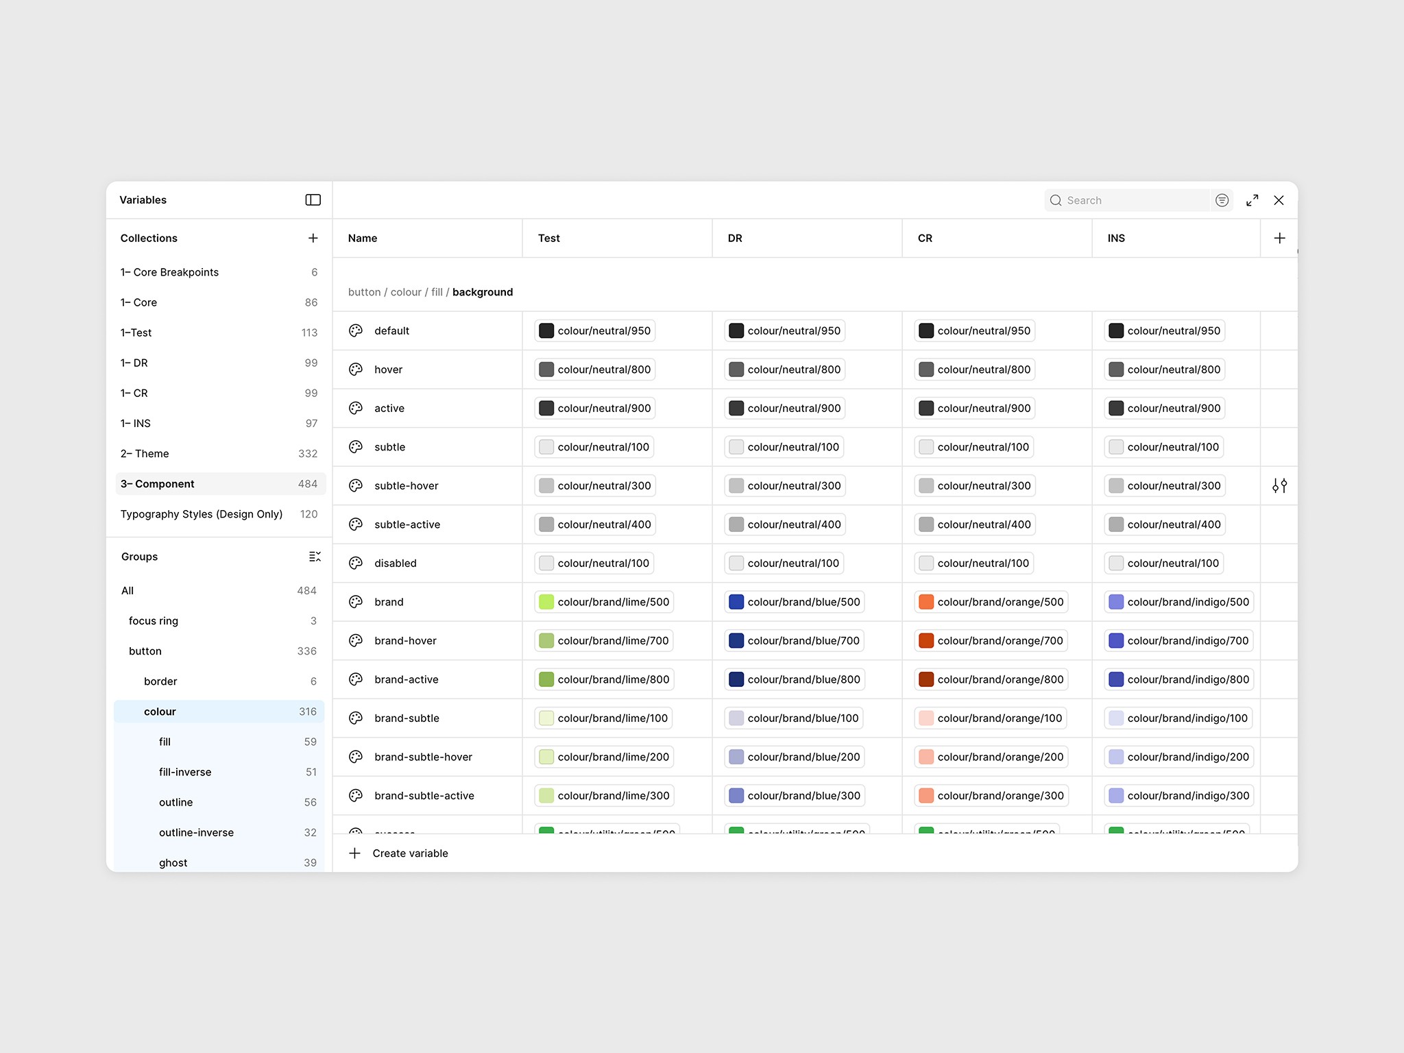
Task: Click the search filter options icon
Action: 1222,200
